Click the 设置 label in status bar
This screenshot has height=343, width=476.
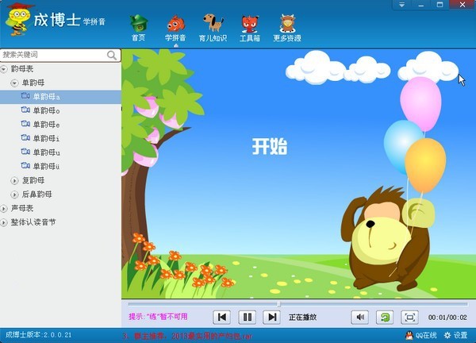[460, 335]
